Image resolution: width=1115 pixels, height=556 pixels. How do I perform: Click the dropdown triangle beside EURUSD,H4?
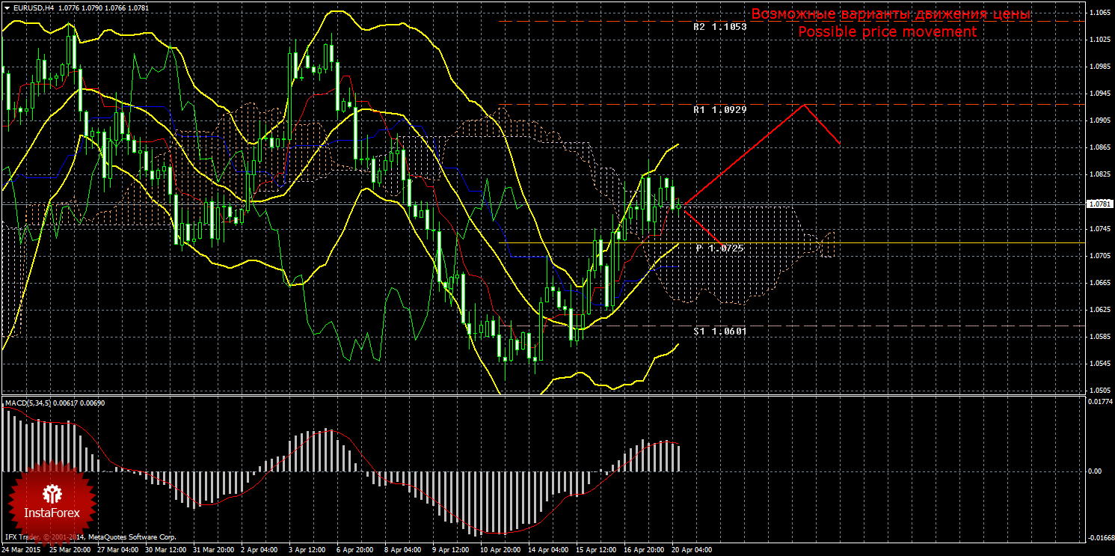click(5, 7)
